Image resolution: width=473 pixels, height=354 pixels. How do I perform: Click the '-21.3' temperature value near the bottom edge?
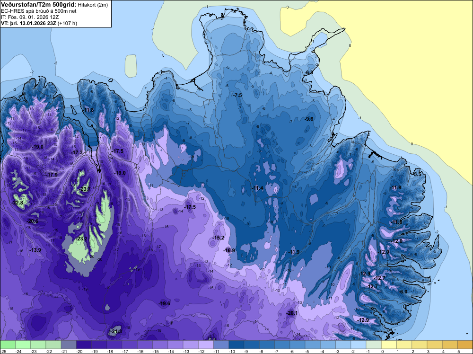coord(116,332)
